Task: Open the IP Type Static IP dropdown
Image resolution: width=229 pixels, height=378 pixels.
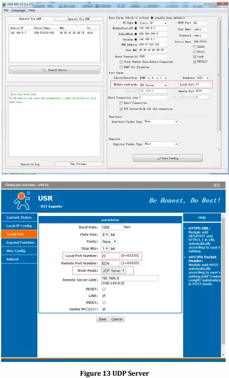Action: [153, 23]
